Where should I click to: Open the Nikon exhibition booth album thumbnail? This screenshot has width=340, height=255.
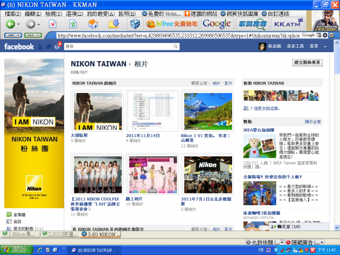tap(208, 175)
